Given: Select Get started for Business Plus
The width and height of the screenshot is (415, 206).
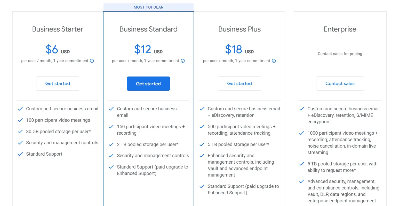Looking at the screenshot, I should coord(239,83).
